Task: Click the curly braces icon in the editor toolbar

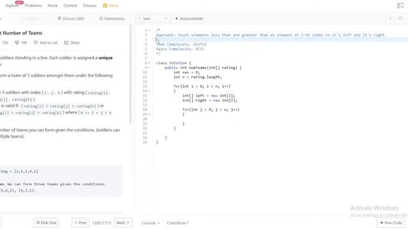Action: pyautogui.click(x=401, y=18)
